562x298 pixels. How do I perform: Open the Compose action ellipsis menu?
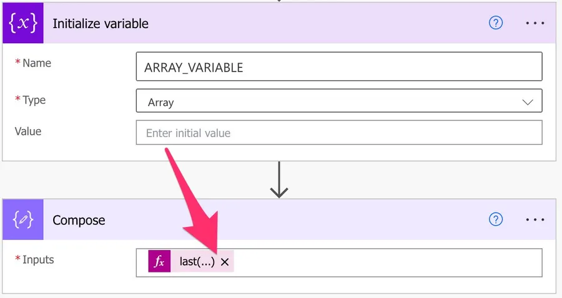click(535, 219)
